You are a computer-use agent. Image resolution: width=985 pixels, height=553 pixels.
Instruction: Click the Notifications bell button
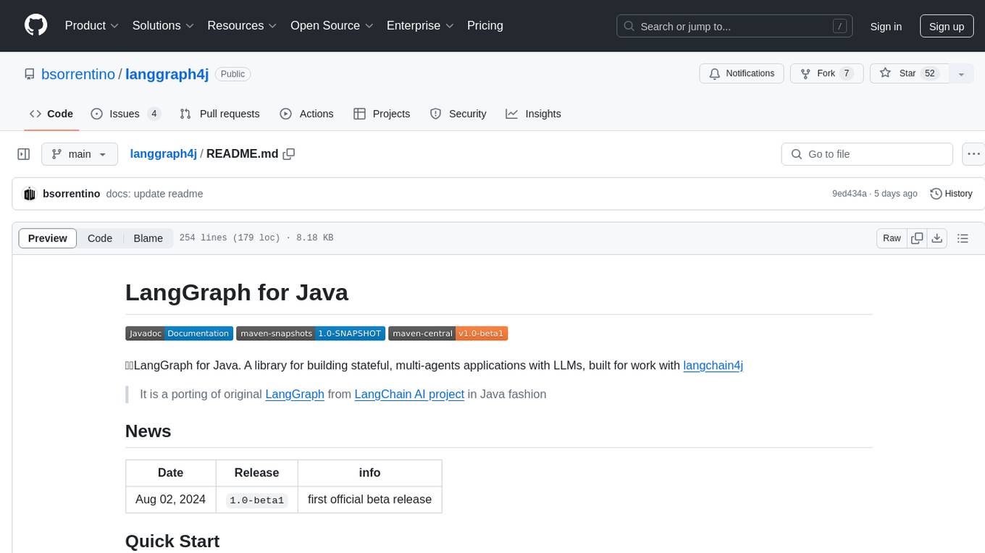[742, 74]
